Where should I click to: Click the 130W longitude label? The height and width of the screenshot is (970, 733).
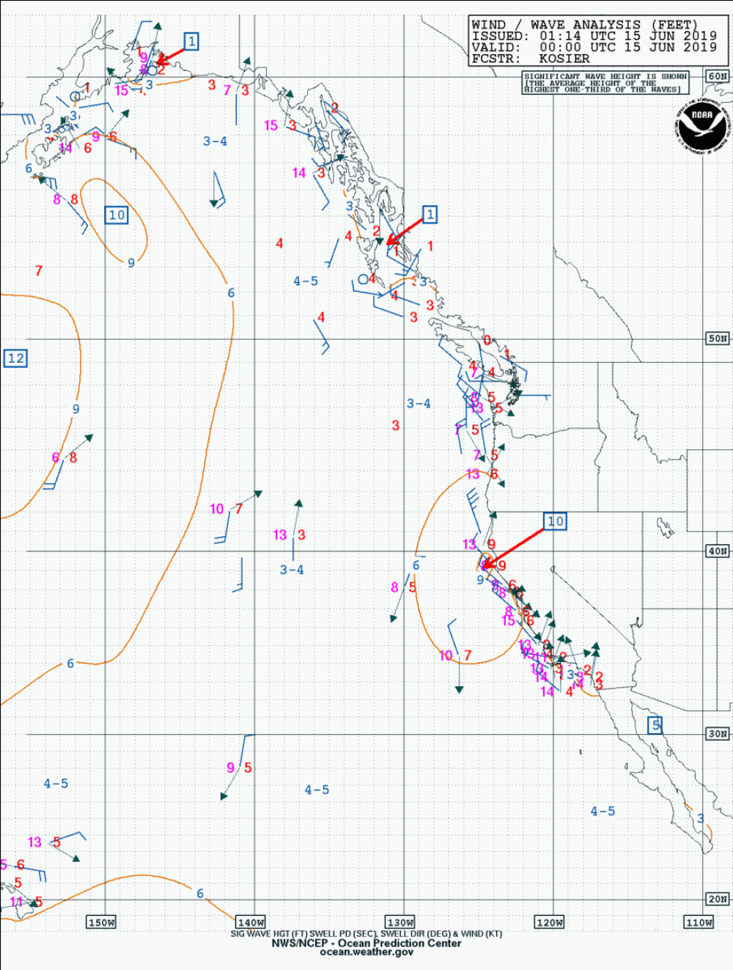(400, 922)
